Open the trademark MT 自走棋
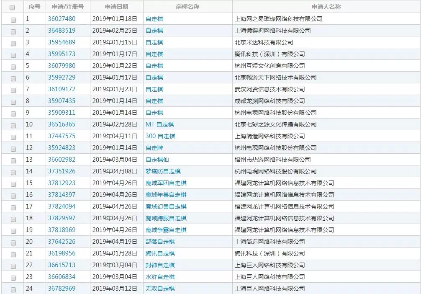421x294 pixels. click(x=160, y=124)
